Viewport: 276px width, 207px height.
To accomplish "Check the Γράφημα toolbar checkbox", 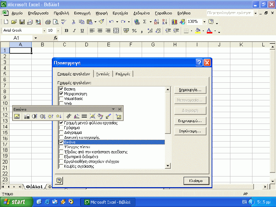I will click(61, 128).
